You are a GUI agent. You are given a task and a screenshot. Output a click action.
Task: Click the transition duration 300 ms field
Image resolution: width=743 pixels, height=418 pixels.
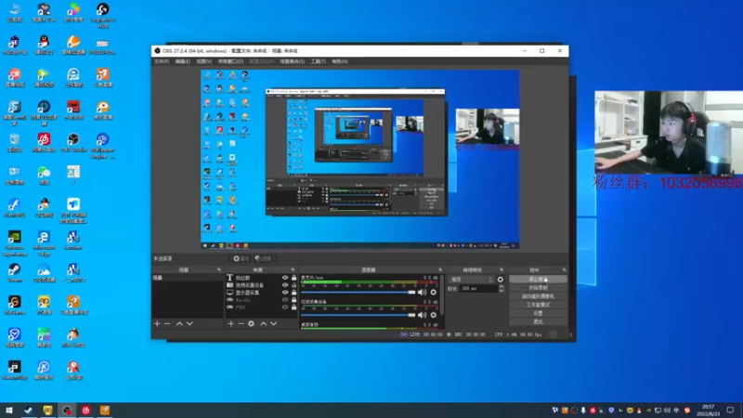point(477,289)
